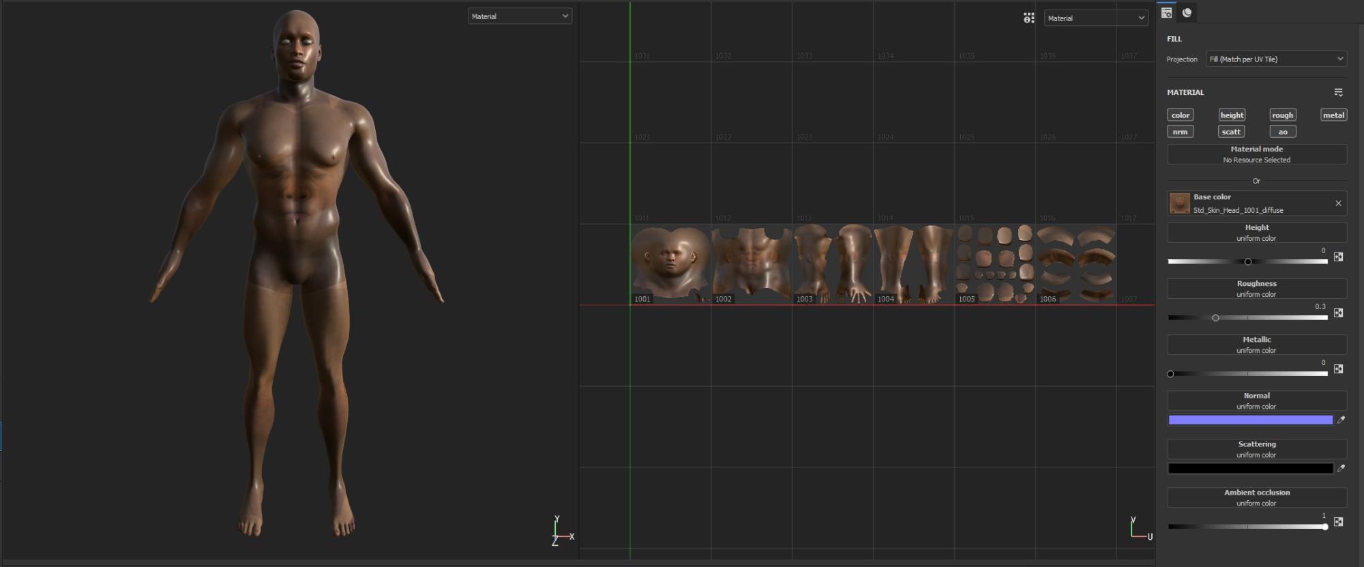1364x567 pixels.
Task: Click the Metallic slider's texture picker icon
Action: tap(1338, 369)
